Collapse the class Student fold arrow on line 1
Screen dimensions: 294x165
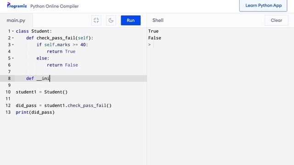pyautogui.click(x=13, y=31)
